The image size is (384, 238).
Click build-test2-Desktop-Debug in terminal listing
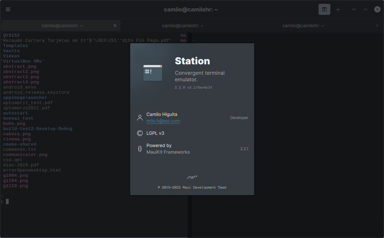(x=38, y=129)
